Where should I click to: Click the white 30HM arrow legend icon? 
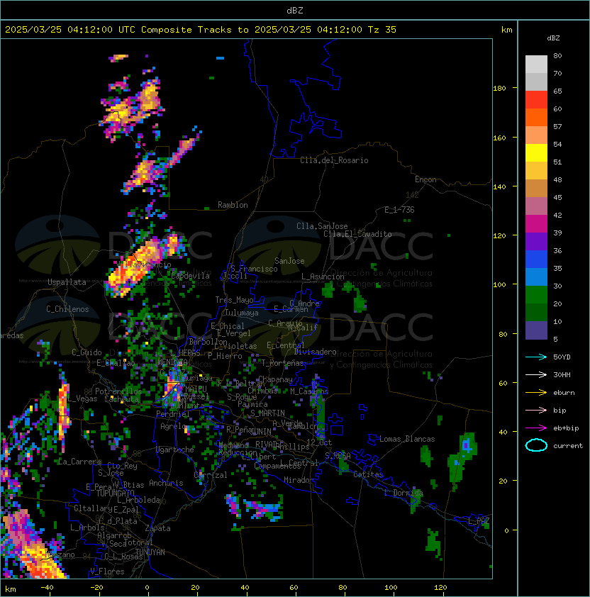click(536, 374)
